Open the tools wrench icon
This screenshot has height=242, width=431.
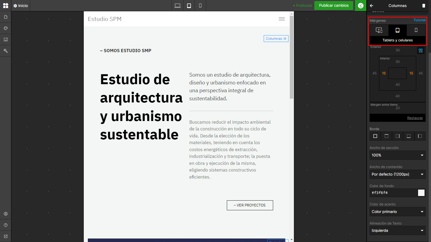6,51
